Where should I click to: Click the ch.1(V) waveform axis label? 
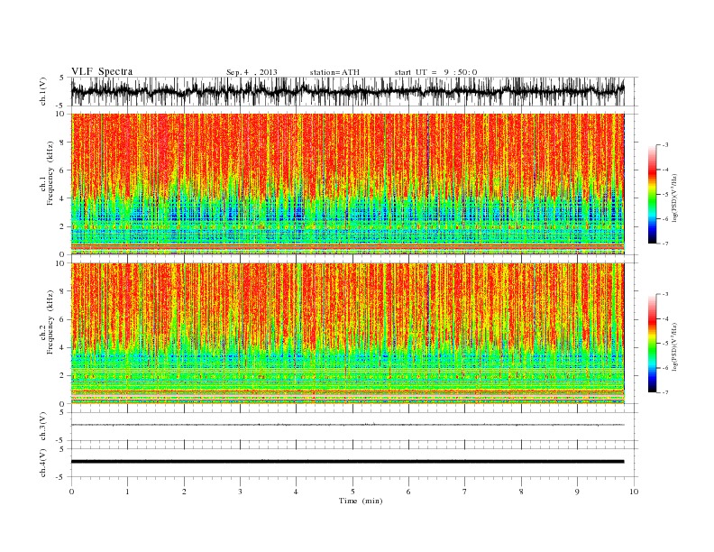pyautogui.click(x=43, y=91)
